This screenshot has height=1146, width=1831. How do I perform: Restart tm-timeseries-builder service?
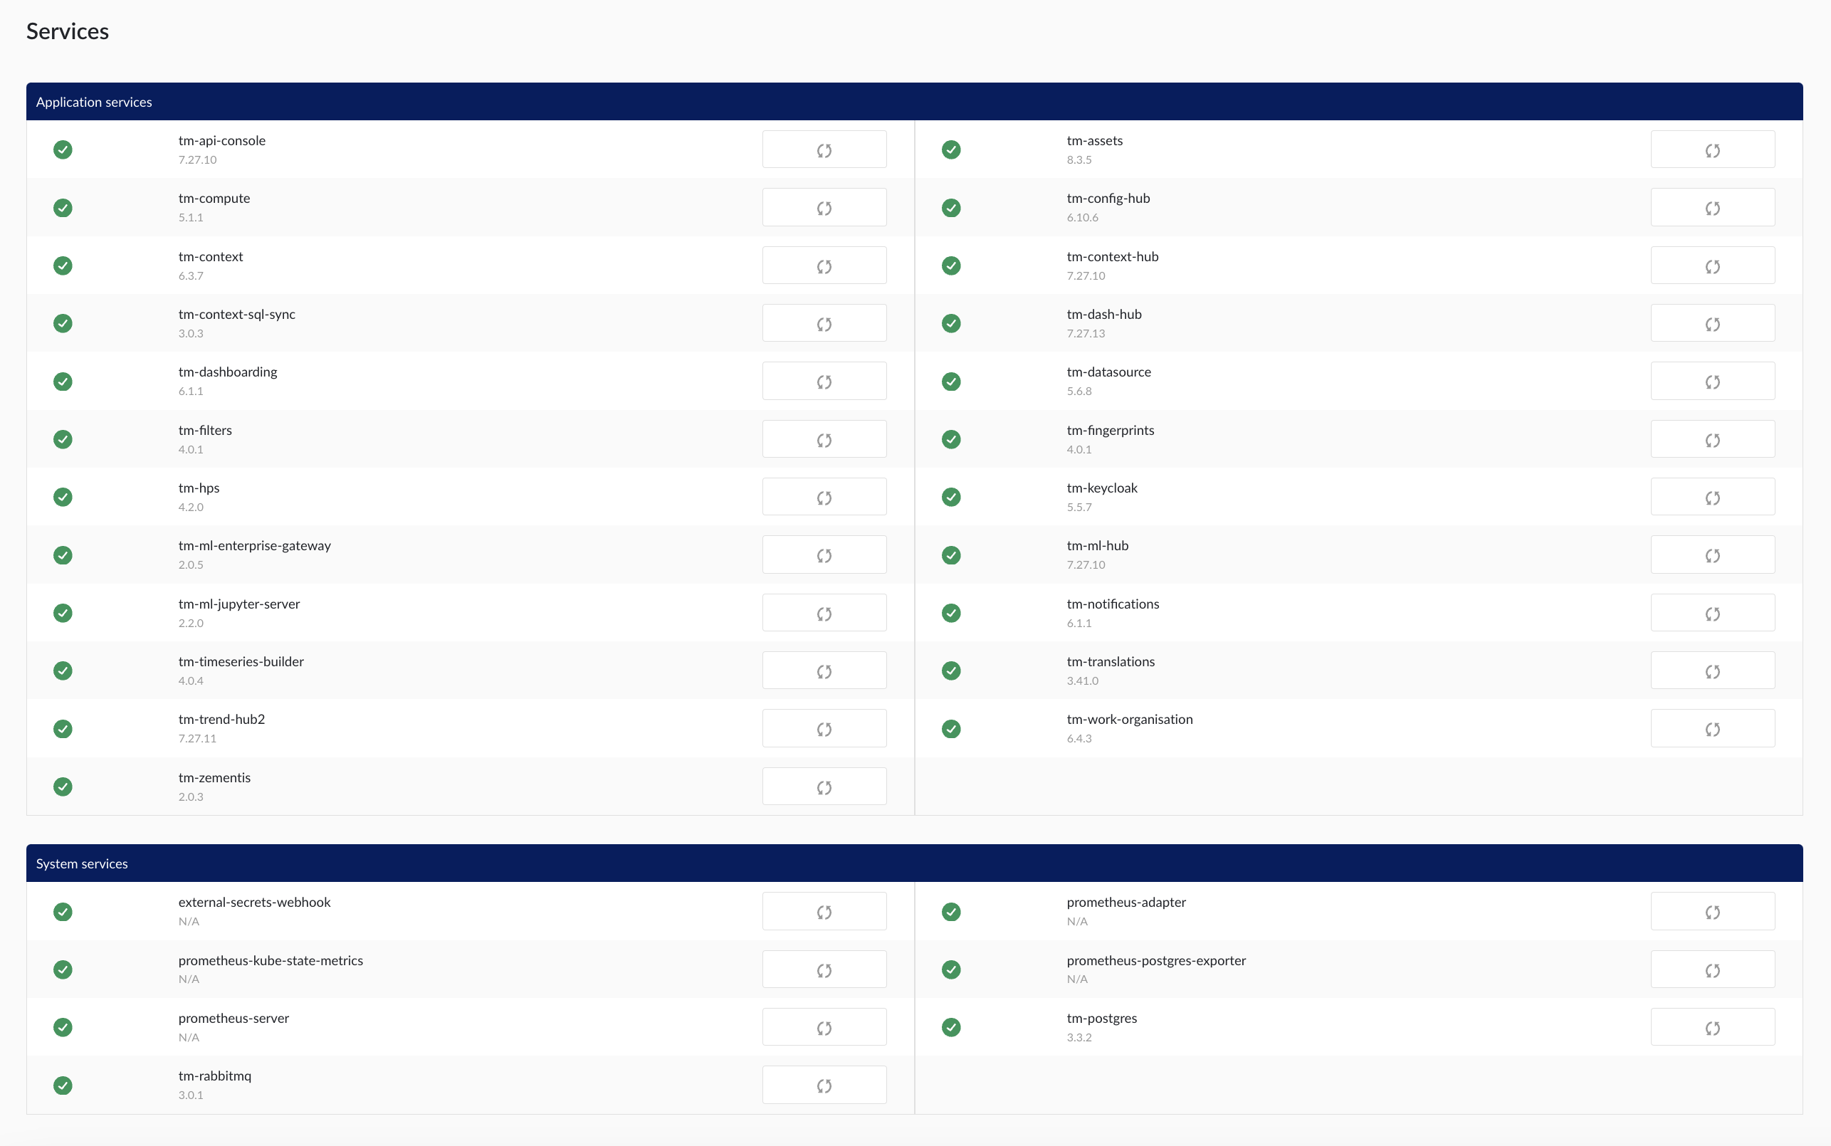824,670
